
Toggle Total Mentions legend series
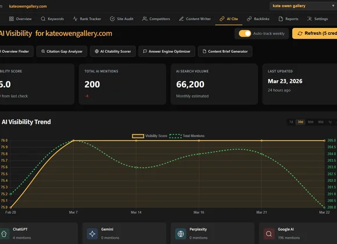(187, 136)
